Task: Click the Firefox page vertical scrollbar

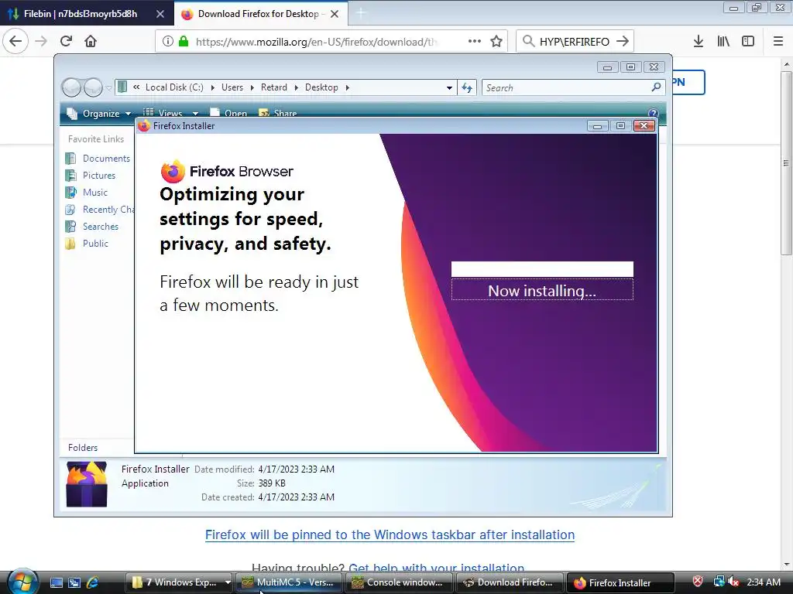Action: 787,162
